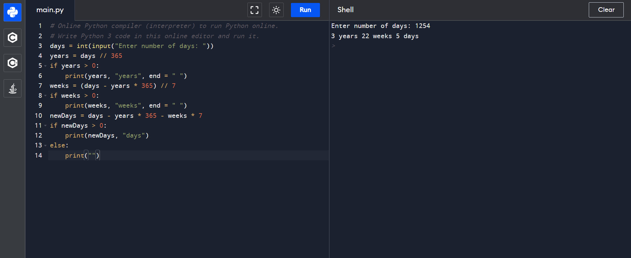The height and width of the screenshot is (258, 631).
Task: Fold the else block on line 13
Action: pos(46,145)
